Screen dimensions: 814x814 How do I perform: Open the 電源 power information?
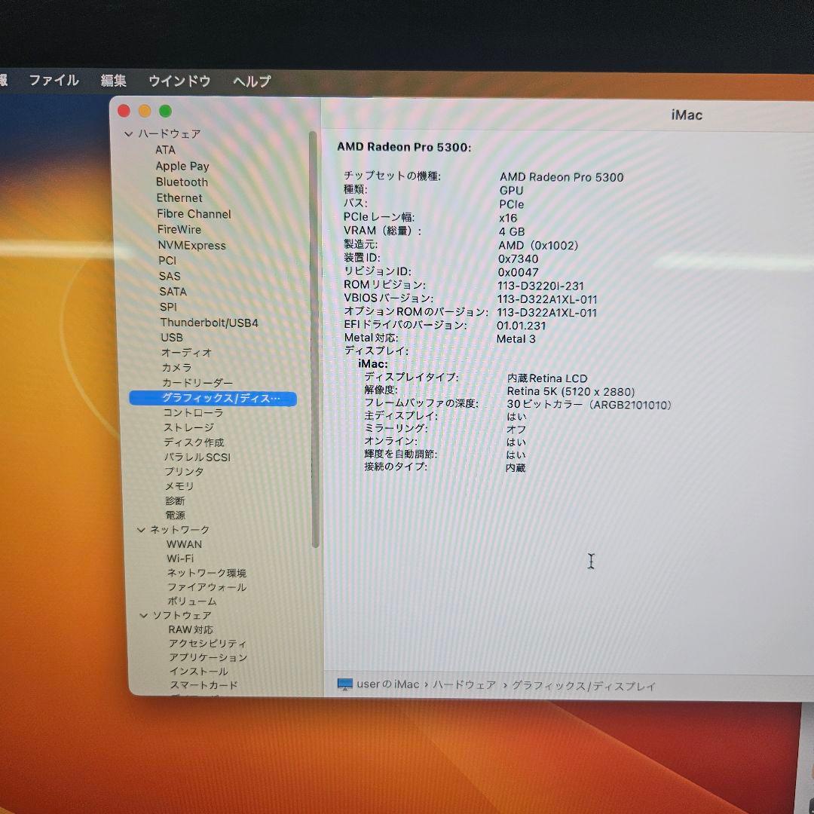click(x=174, y=515)
